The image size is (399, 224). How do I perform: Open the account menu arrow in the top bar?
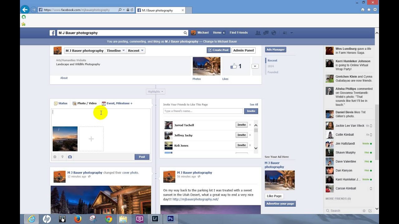click(291, 33)
